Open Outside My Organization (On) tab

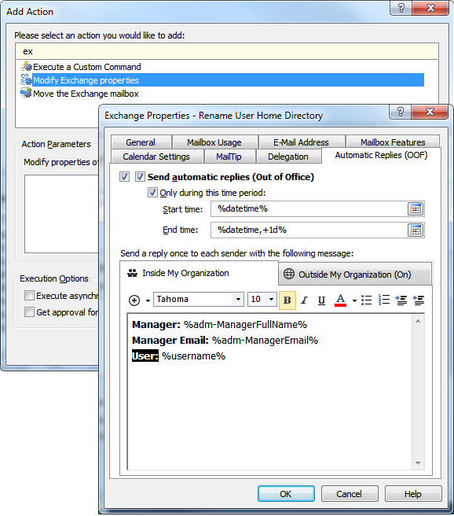[355, 275]
